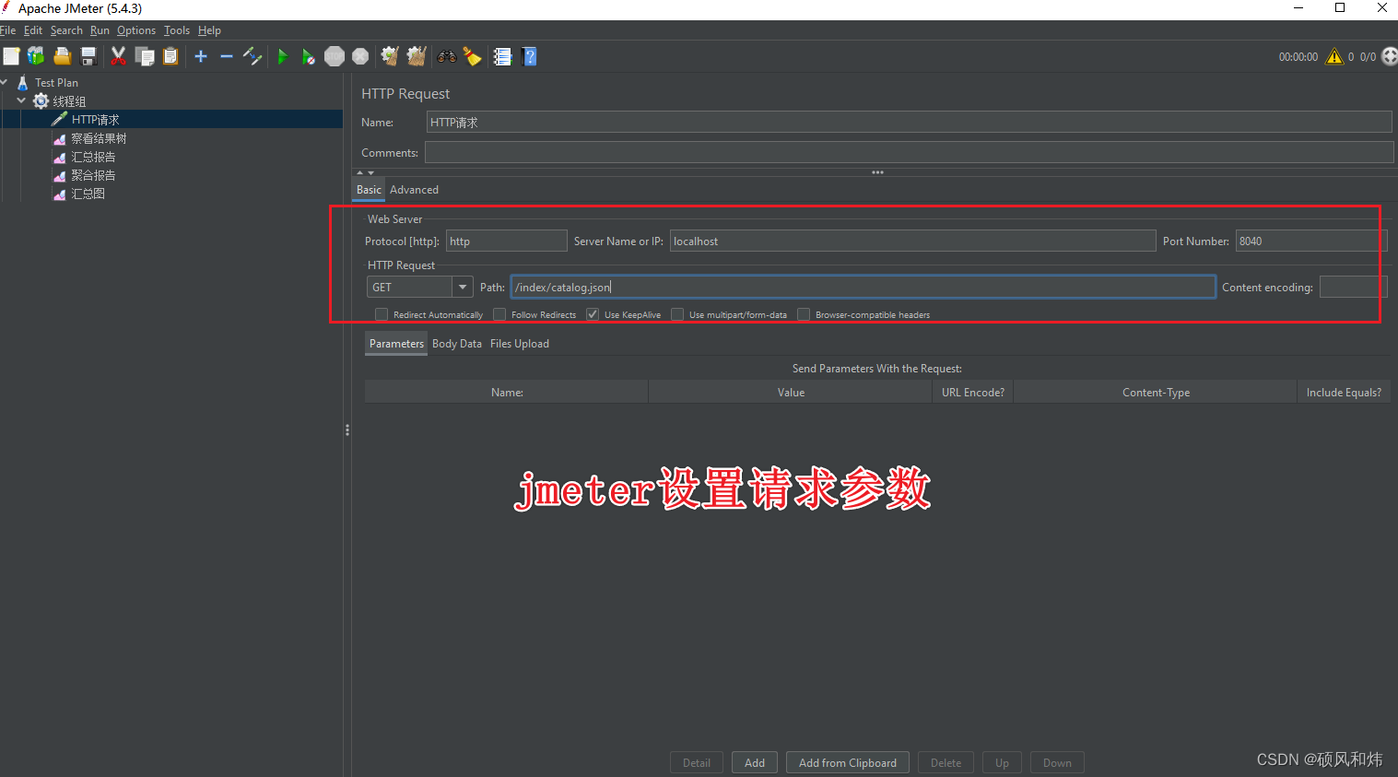
Task: Uncheck Use KeepAlive checkbox
Action: tap(593, 314)
